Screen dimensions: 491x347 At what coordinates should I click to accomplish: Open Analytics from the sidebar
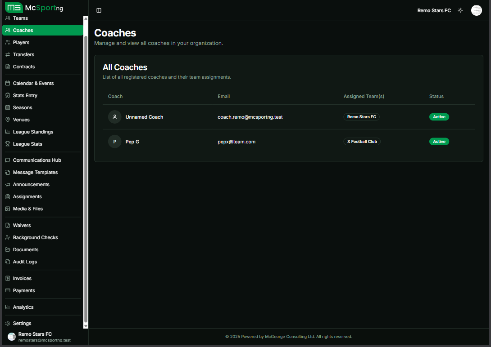23,307
